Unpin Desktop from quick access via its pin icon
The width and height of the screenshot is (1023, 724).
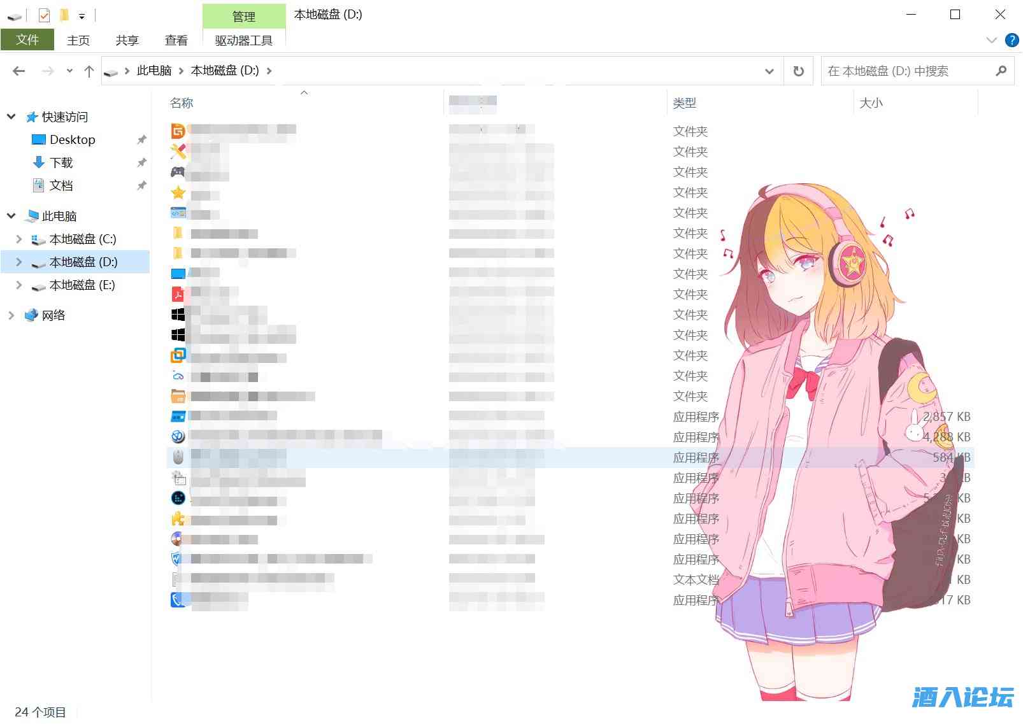tap(141, 139)
